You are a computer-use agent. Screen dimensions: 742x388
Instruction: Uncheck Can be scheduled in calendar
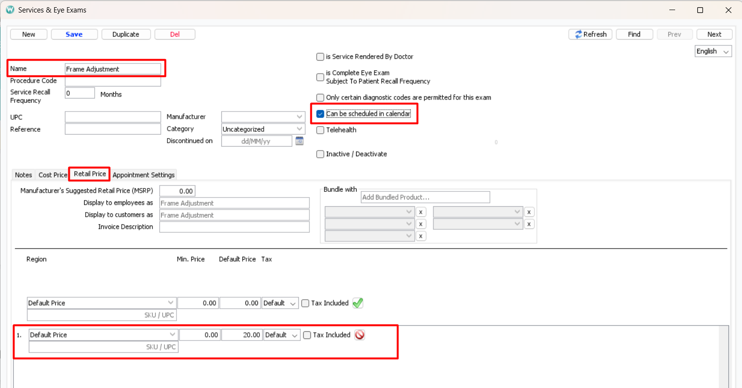(320, 114)
